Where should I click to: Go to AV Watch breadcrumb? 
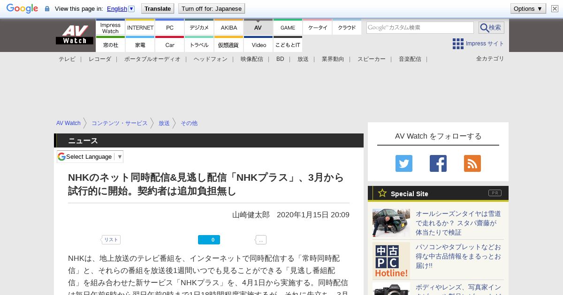click(68, 123)
